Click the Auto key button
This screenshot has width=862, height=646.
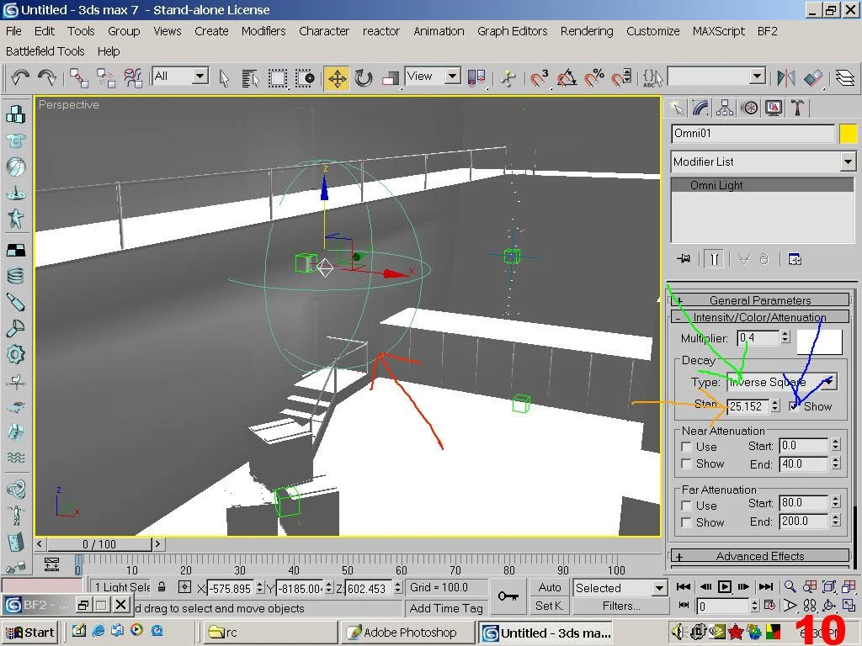[549, 587]
